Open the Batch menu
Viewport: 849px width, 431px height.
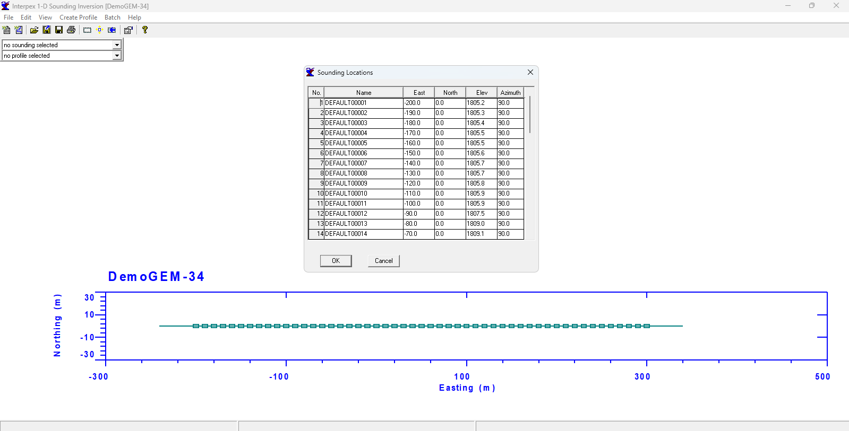click(113, 17)
